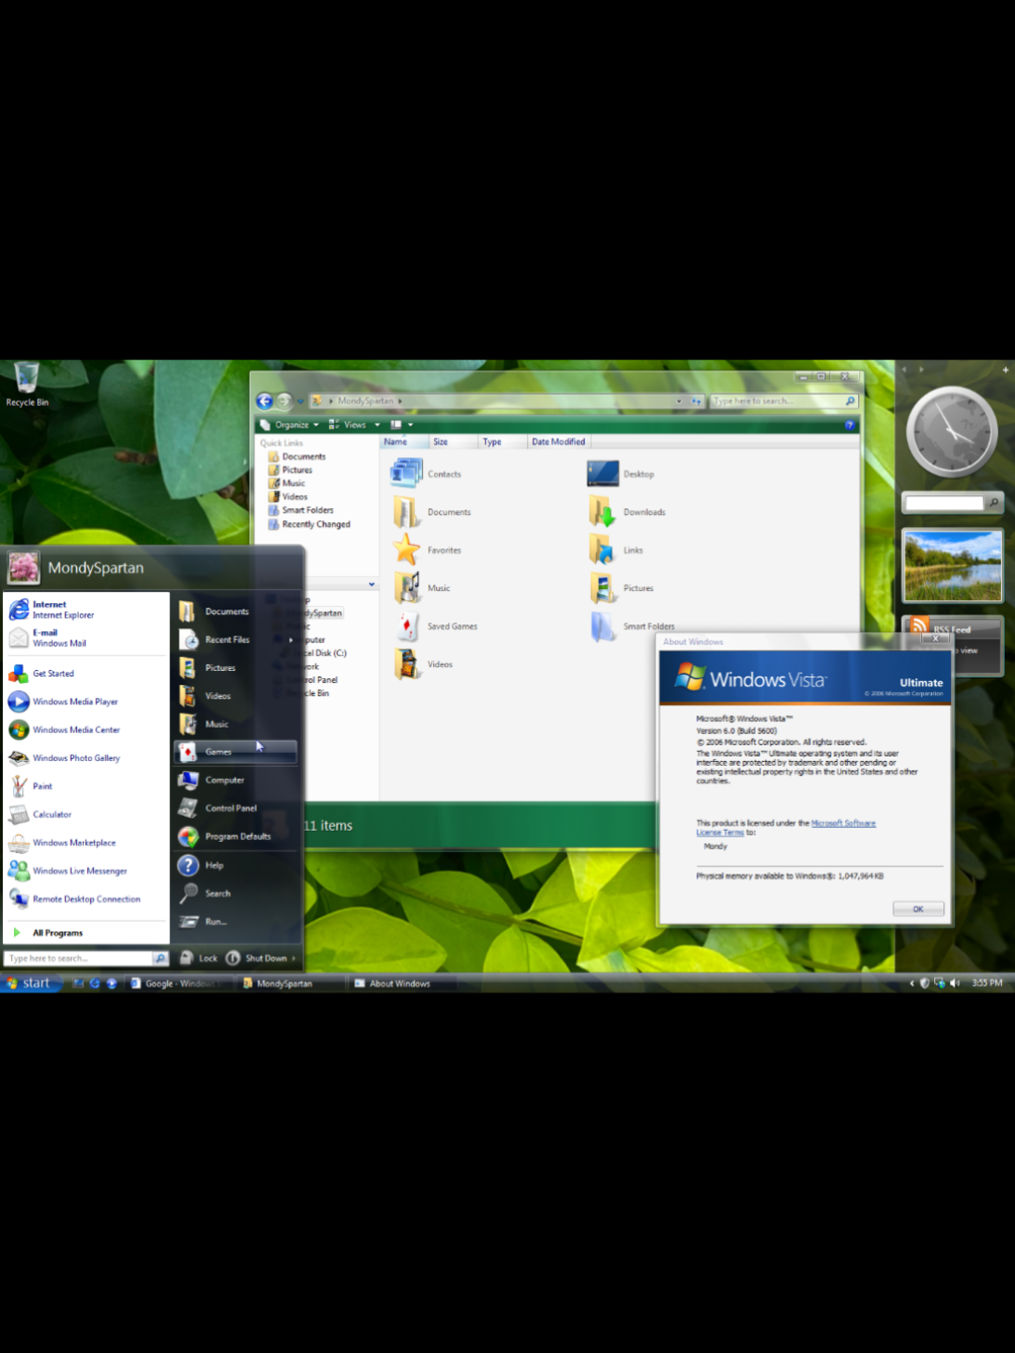Open Internet Explorer from Start menu

(x=86, y=610)
